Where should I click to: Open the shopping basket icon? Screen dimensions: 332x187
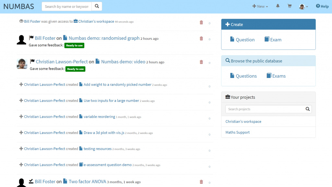(290, 6)
